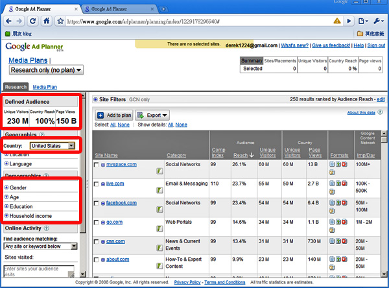
Task: Check the go.com row checkbox
Action: (96, 222)
